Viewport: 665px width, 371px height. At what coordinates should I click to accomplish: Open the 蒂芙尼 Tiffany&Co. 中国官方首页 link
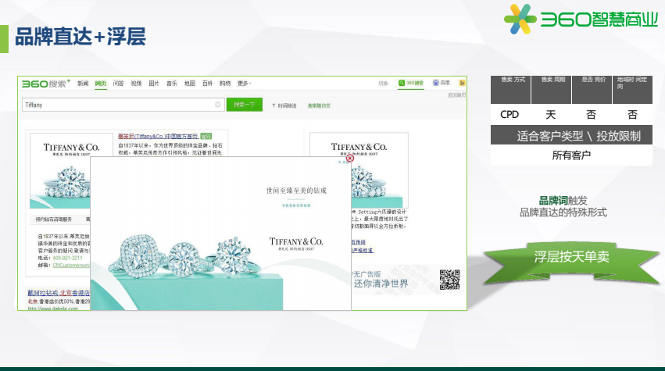(x=157, y=136)
